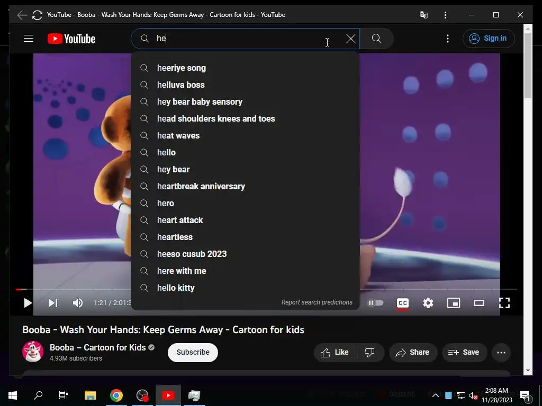The height and width of the screenshot is (406, 542).
Task: Select suggestion 'hey bear baby sensory'
Action: click(245, 102)
